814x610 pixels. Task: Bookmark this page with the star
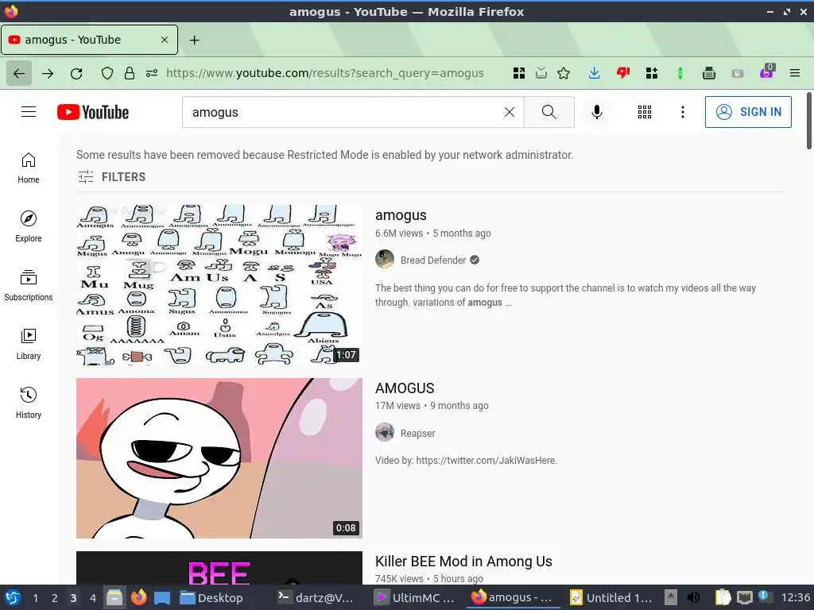tap(564, 73)
